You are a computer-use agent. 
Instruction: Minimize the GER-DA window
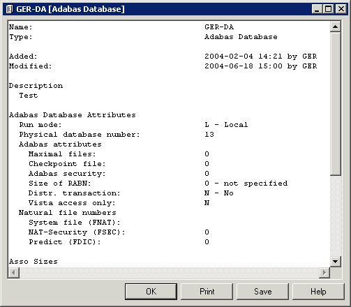coord(317,9)
